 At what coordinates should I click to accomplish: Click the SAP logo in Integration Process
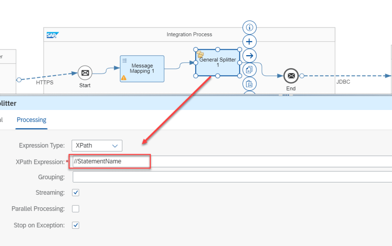pyautogui.click(x=52, y=35)
